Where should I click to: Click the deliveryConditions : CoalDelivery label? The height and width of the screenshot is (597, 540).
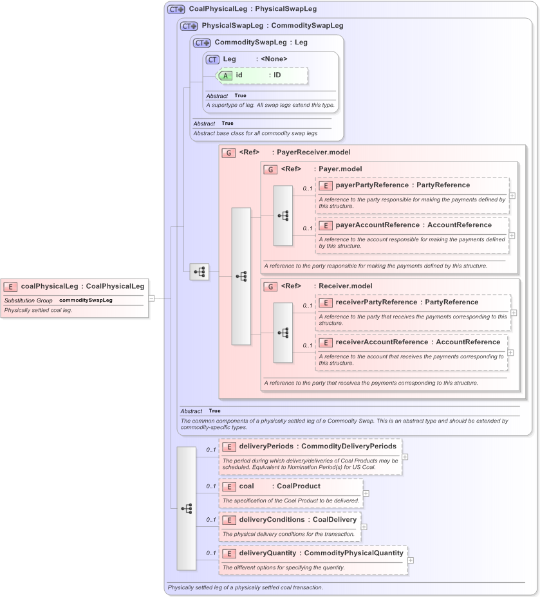[x=298, y=520]
